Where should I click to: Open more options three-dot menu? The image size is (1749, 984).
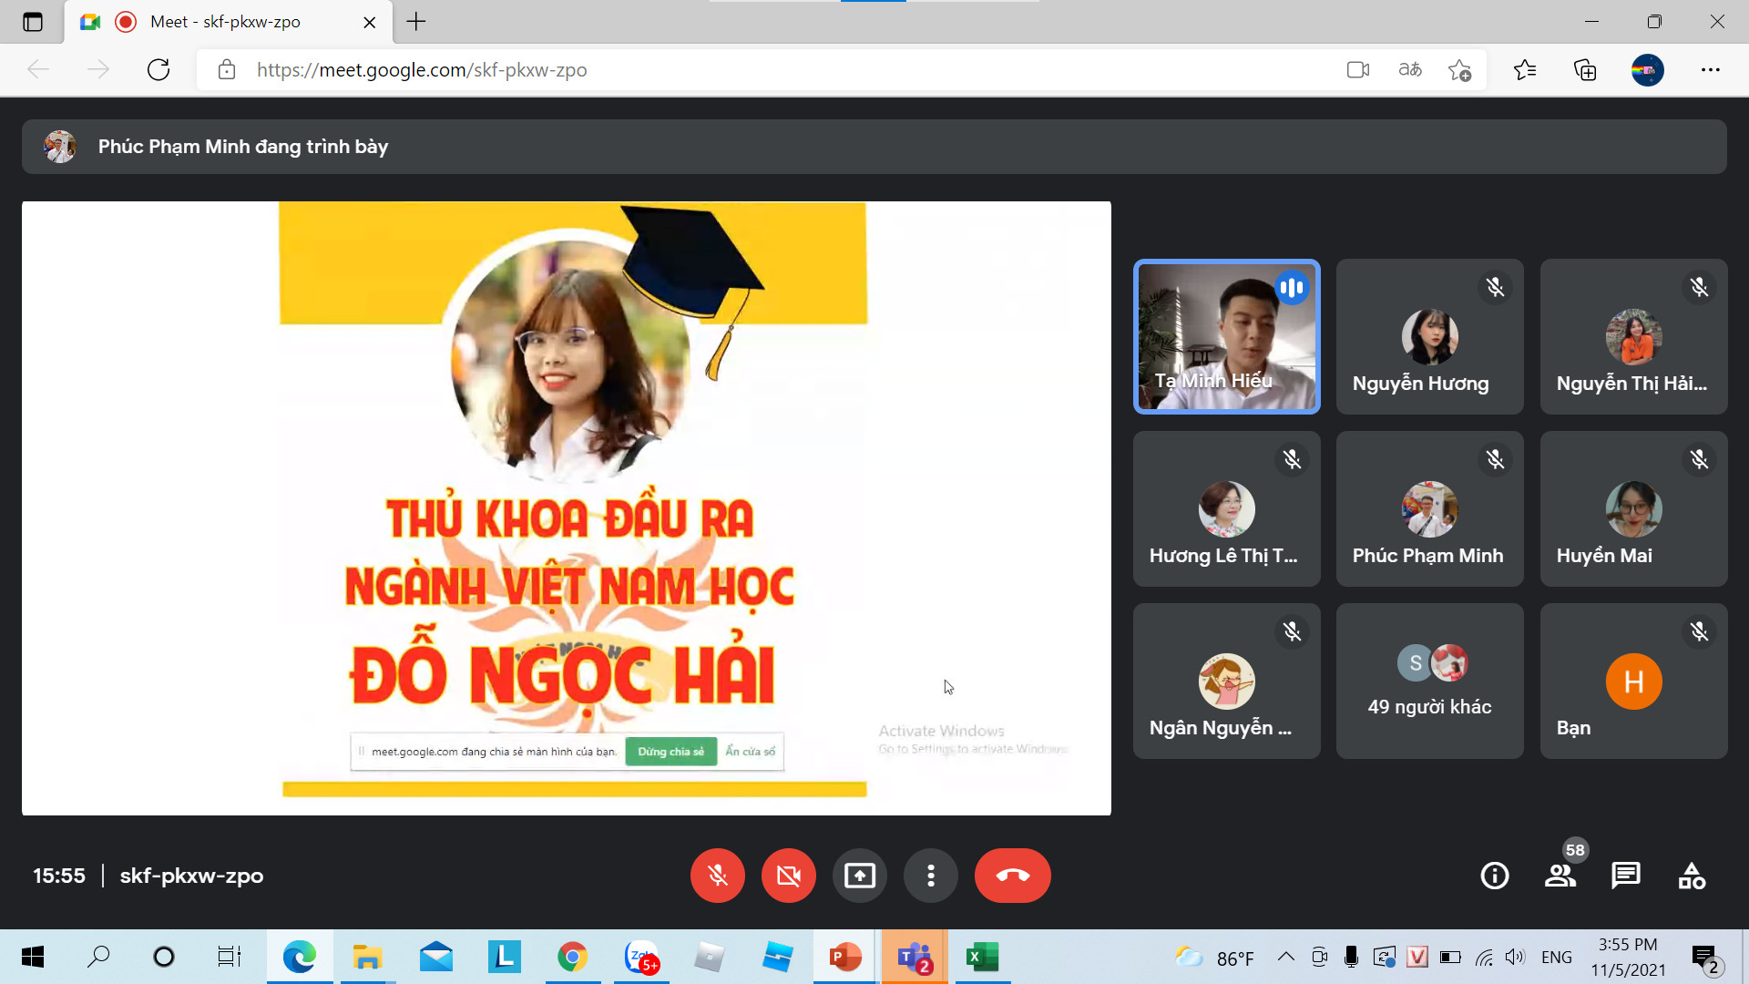(x=930, y=876)
